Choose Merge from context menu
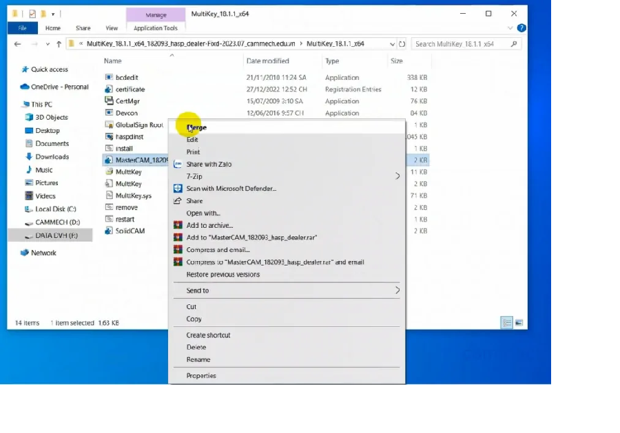 click(196, 127)
